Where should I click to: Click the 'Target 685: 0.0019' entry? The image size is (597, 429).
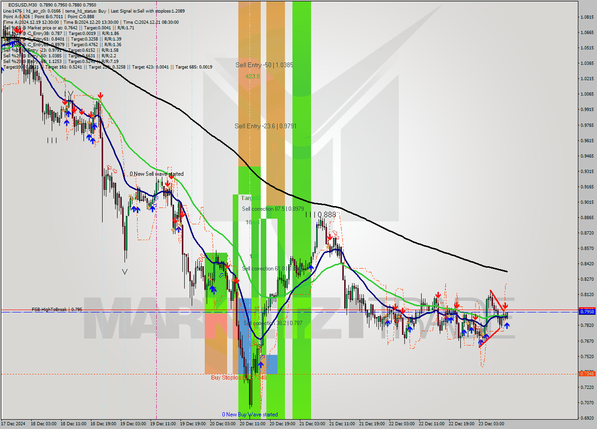click(x=194, y=67)
